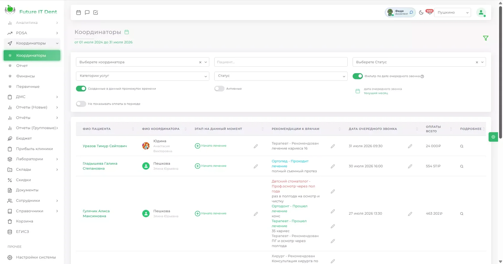Viewport: 503px width, 264px height.
Task: Enable the Активные switch
Action: pyautogui.click(x=219, y=88)
